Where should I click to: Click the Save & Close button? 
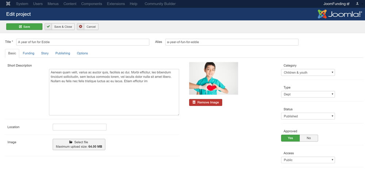point(60,27)
